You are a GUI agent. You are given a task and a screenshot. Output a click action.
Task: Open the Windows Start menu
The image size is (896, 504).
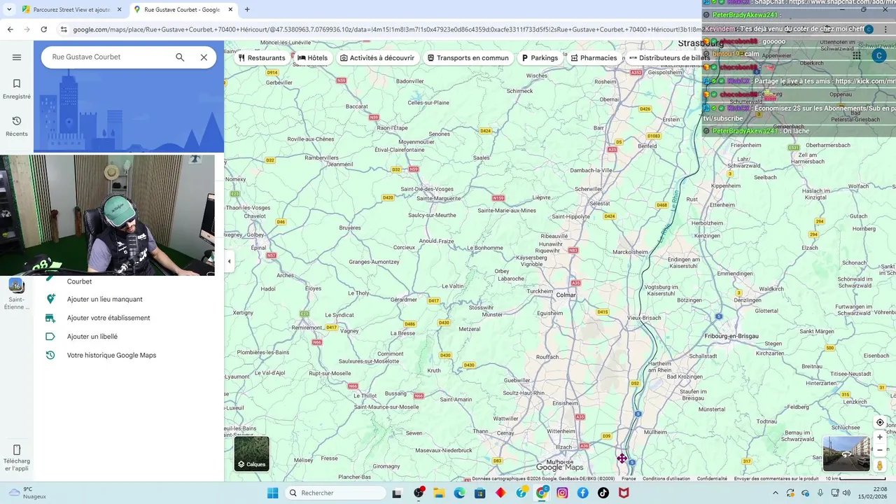tap(272, 493)
